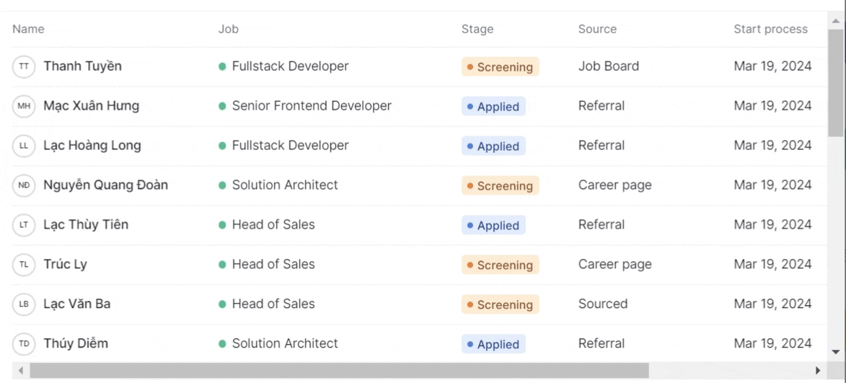Image resolution: width=846 pixels, height=383 pixels.
Task: Click the Screening badge for Lạc Văn Ba
Action: 500,305
